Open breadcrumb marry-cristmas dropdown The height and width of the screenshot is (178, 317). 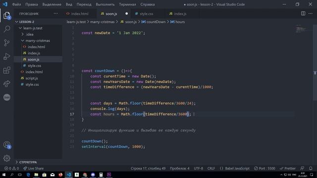(x=103, y=22)
